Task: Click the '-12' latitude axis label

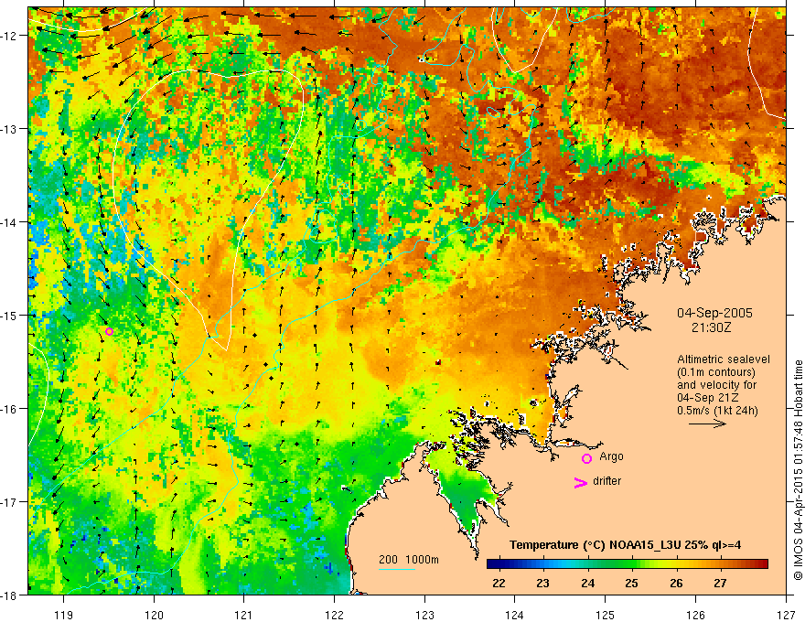Action: (x=10, y=36)
